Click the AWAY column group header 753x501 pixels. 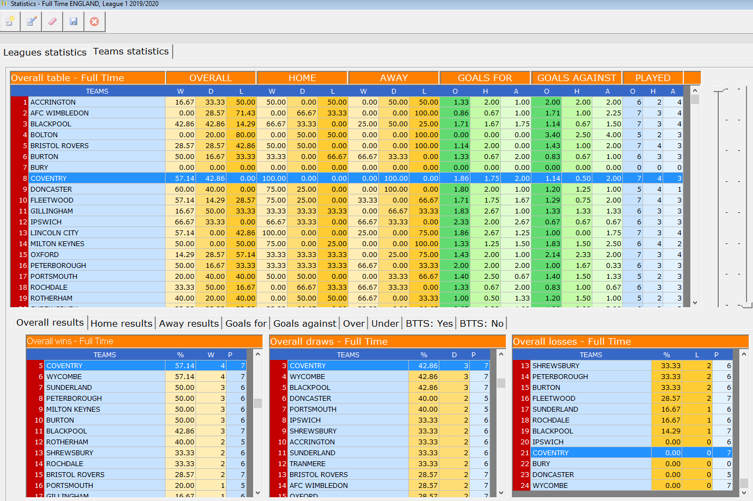click(x=394, y=78)
